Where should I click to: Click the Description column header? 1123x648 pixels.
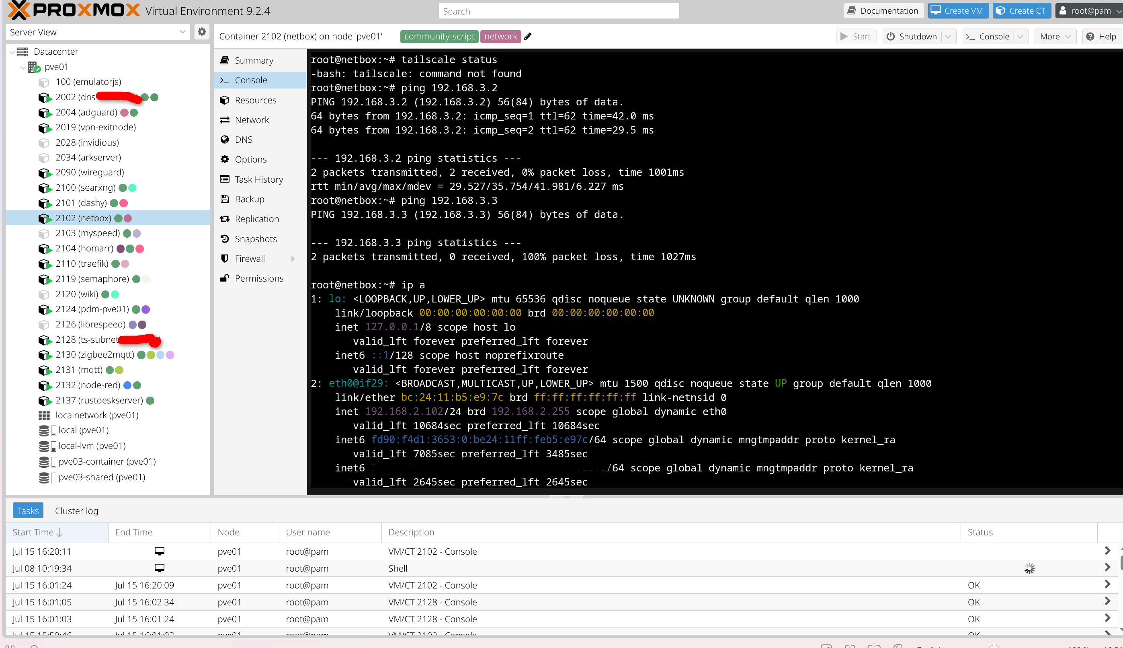coord(671,532)
